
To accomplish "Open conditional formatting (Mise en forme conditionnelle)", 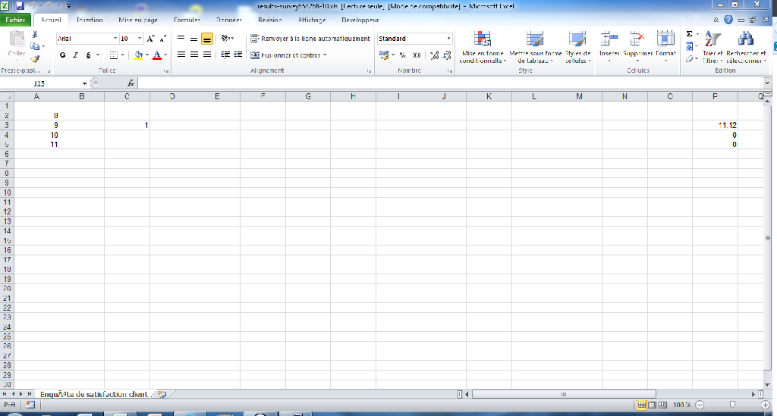I will click(x=483, y=45).
